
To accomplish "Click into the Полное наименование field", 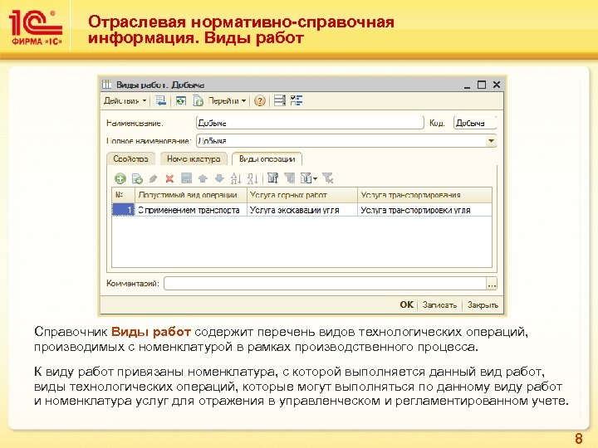I will (341, 140).
